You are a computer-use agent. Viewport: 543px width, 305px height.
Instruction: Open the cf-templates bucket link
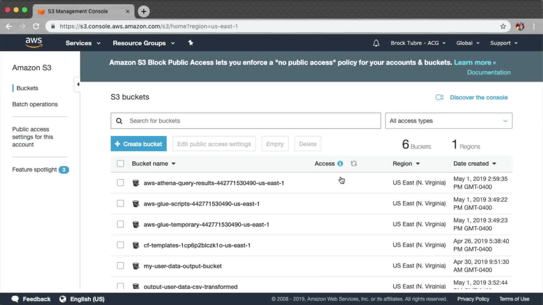[197, 245]
